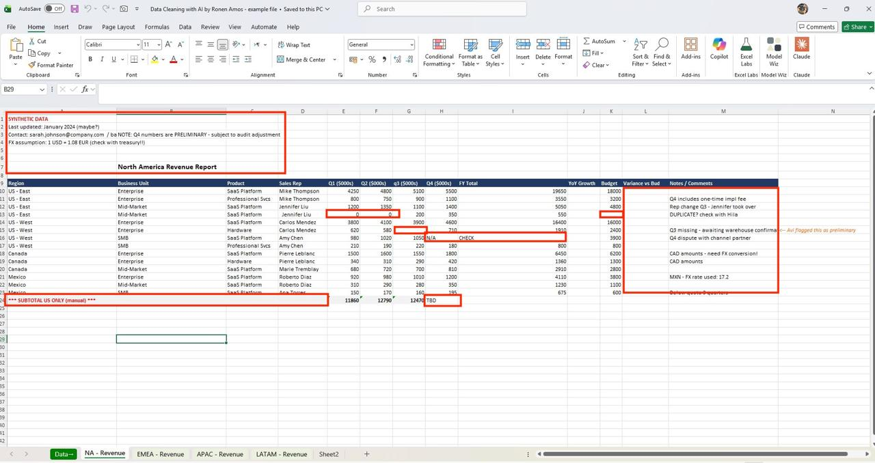Click the Delete Cells button
Screen dimensions: 875x463
tap(543, 52)
